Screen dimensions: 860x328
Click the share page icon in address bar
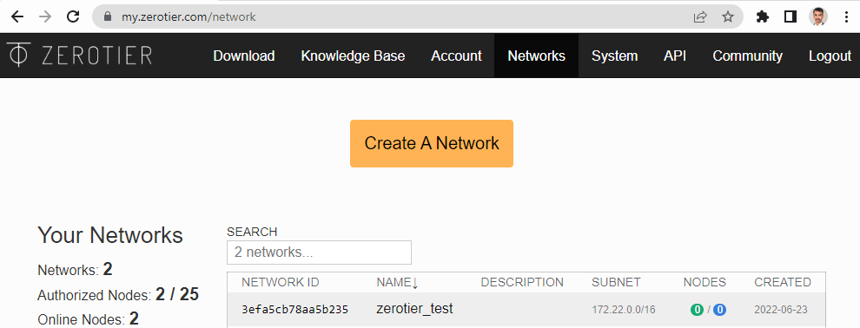click(x=700, y=17)
